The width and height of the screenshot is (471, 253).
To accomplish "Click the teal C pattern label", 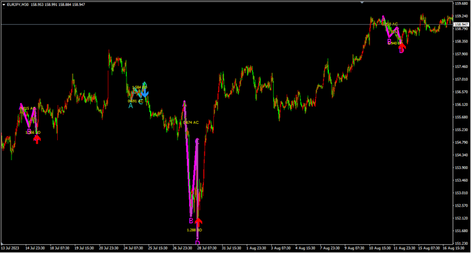I will [141, 102].
